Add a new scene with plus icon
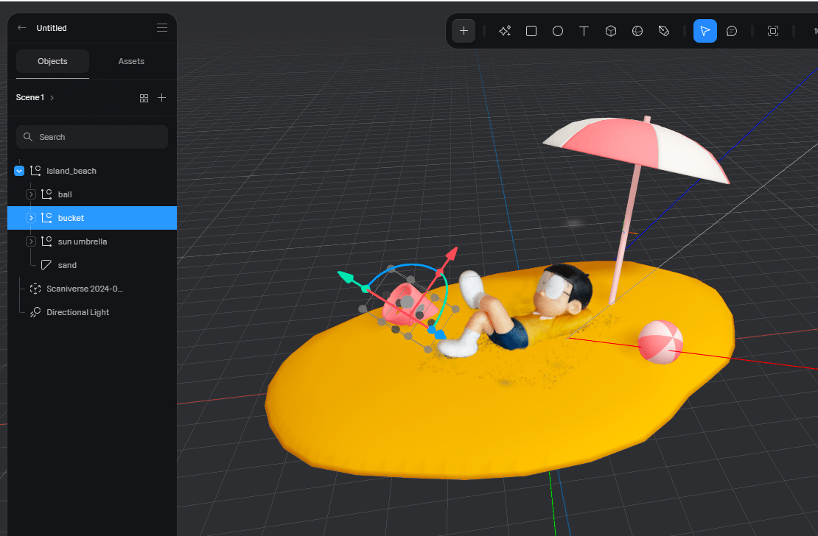The image size is (818, 536). [x=161, y=97]
